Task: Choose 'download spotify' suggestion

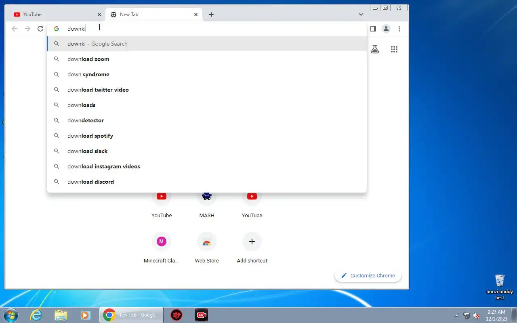Action: (x=207, y=136)
